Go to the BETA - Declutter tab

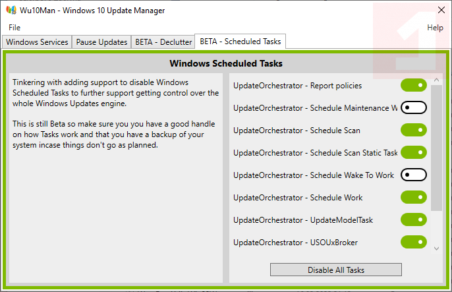(163, 42)
